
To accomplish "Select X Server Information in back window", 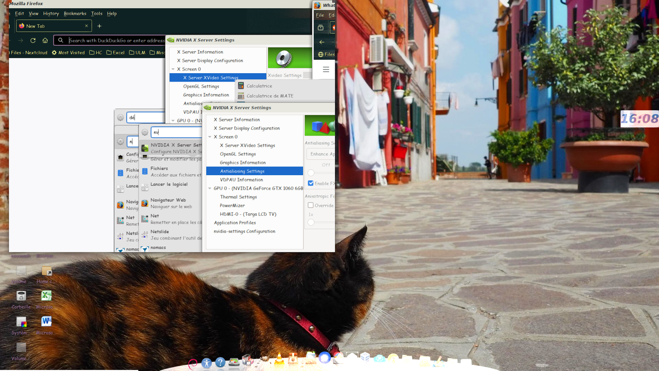I will point(200,52).
